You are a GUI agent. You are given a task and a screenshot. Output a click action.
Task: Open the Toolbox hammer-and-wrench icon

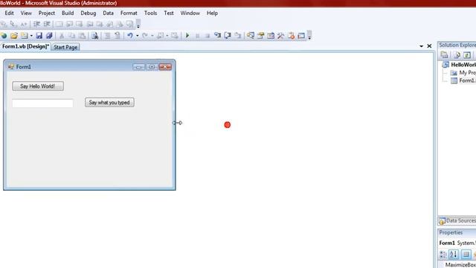click(281, 36)
